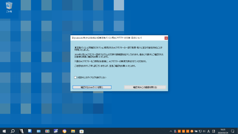Check the battery power plug tray icon

pos(196,131)
